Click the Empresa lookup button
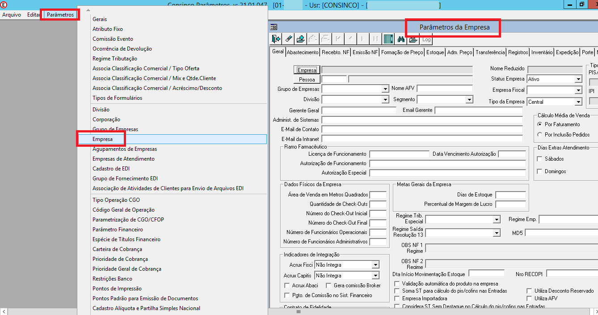Screen dimensions: 598x315 coord(307,70)
